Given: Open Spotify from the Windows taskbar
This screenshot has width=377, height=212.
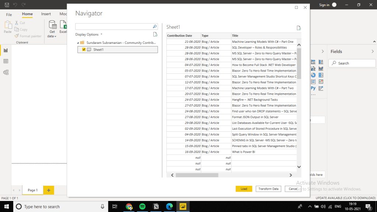Looking at the screenshot, I should click(142, 206).
